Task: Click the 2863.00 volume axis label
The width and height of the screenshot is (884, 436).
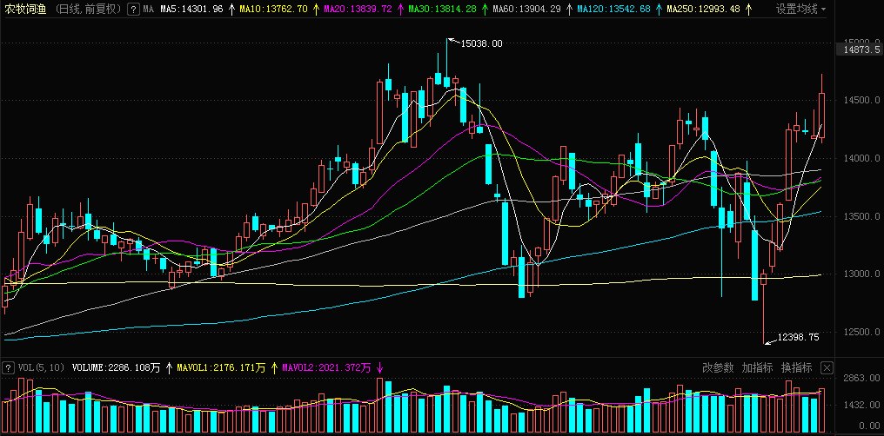Action: point(862,379)
